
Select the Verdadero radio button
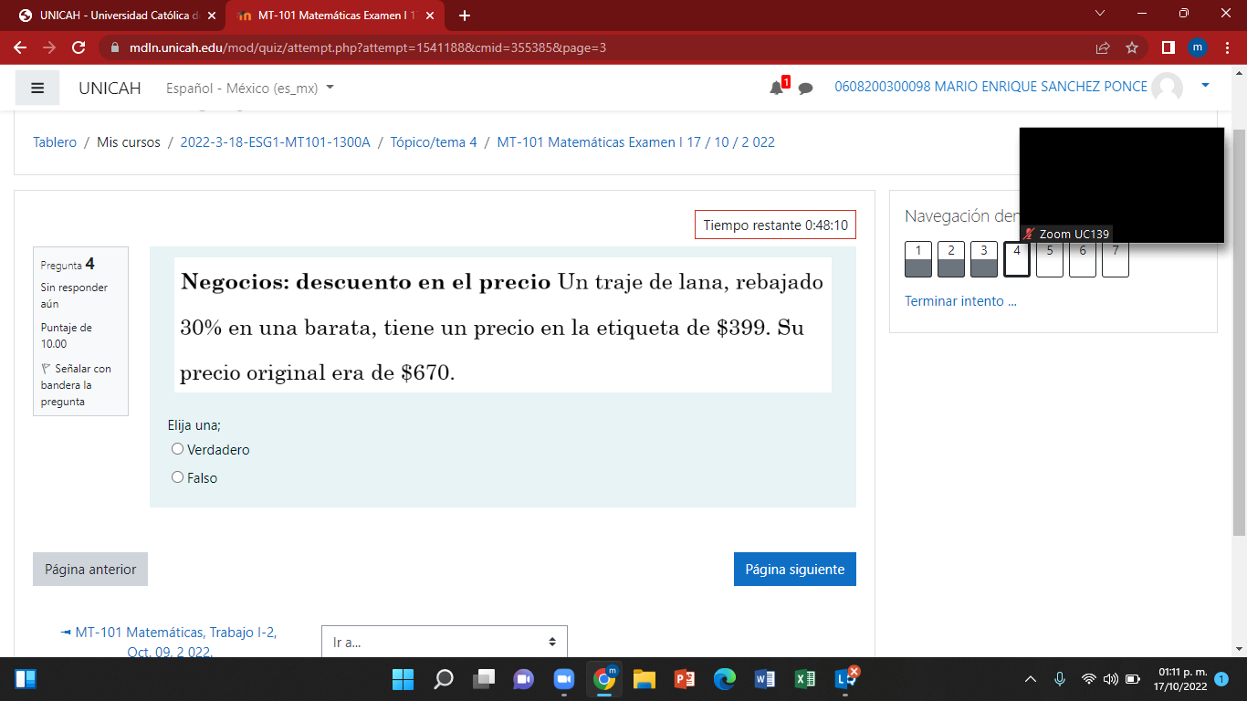(x=177, y=448)
